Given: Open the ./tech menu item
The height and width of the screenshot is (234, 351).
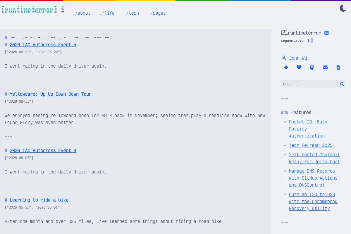Looking at the screenshot, I should click(131, 13).
